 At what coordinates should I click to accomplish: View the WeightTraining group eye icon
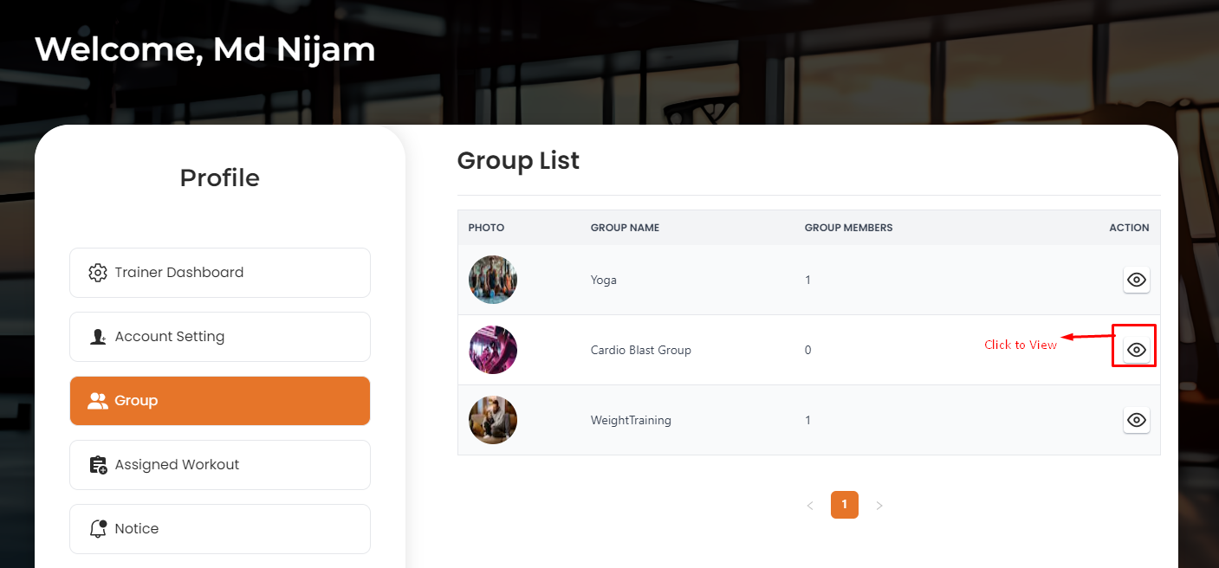pyautogui.click(x=1137, y=420)
